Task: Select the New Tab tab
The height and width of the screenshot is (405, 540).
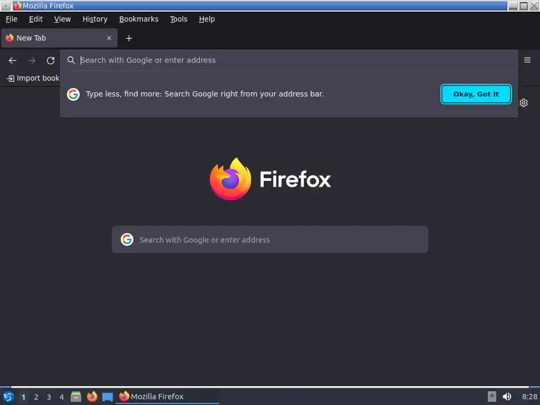Action: 59,38
